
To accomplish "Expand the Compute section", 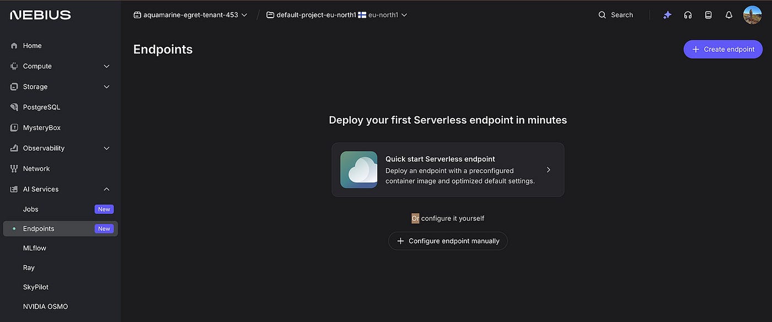I will click(107, 66).
